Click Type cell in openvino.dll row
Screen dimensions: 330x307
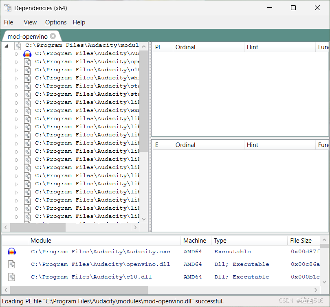(x=242, y=264)
